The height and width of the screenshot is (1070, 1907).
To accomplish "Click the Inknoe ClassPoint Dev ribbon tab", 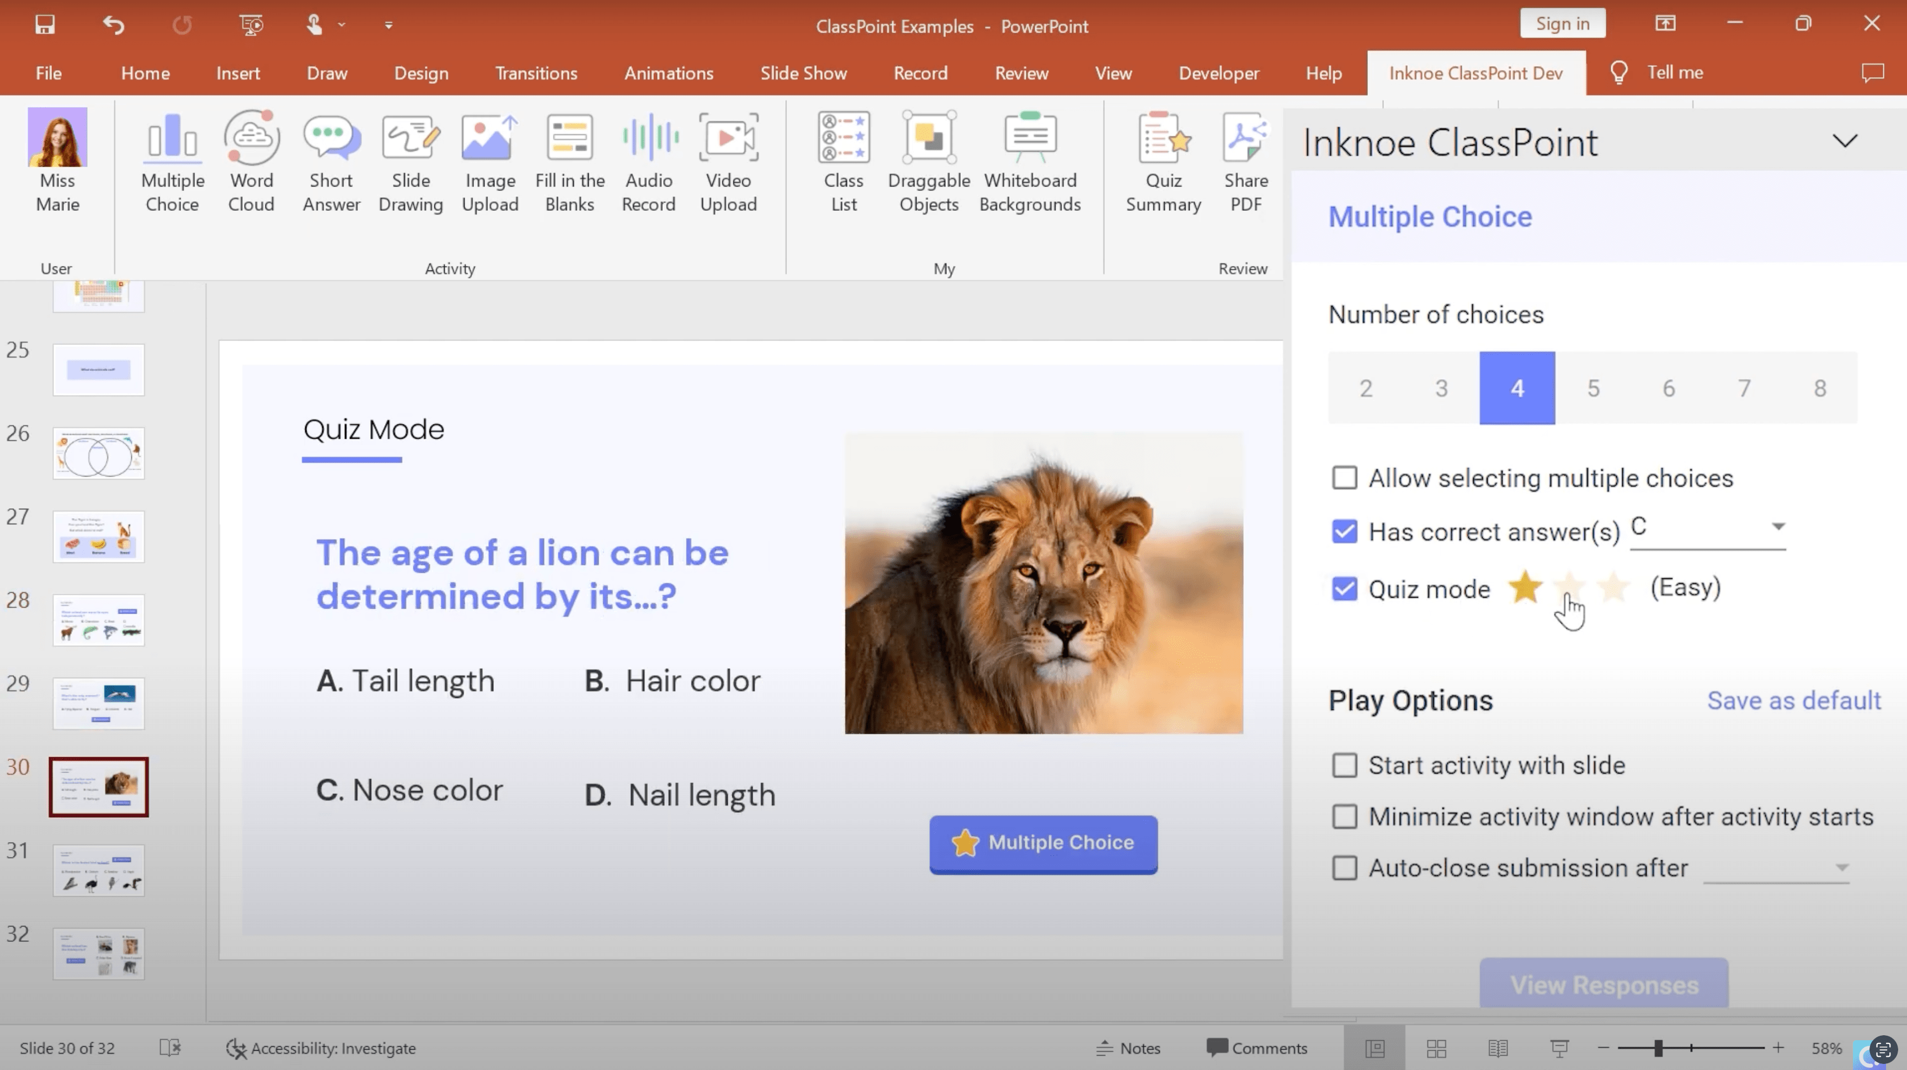I will (x=1476, y=72).
